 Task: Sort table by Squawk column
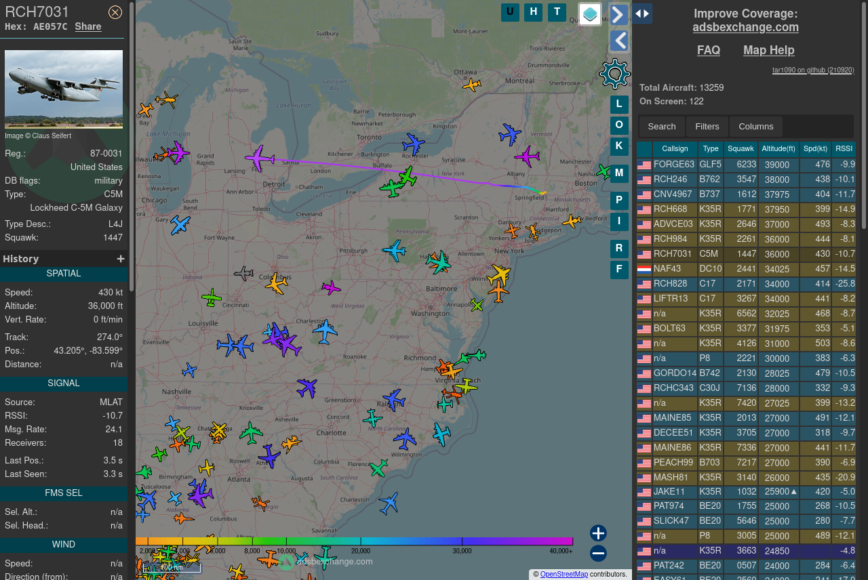tap(741, 149)
